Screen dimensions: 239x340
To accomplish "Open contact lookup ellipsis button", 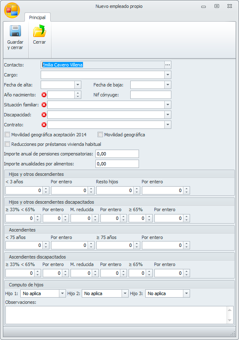I will 168,65.
